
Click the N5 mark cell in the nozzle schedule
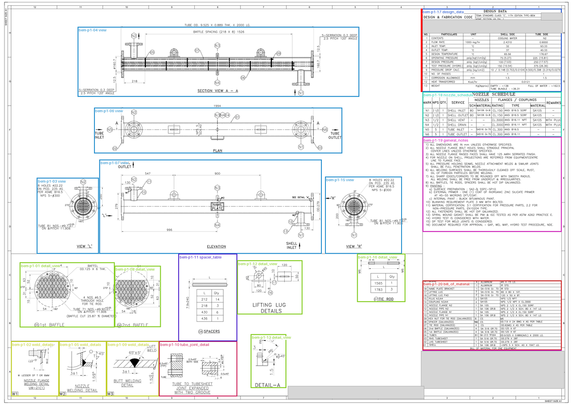(x=428, y=129)
